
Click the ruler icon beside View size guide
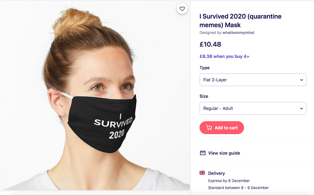[x=203, y=153]
